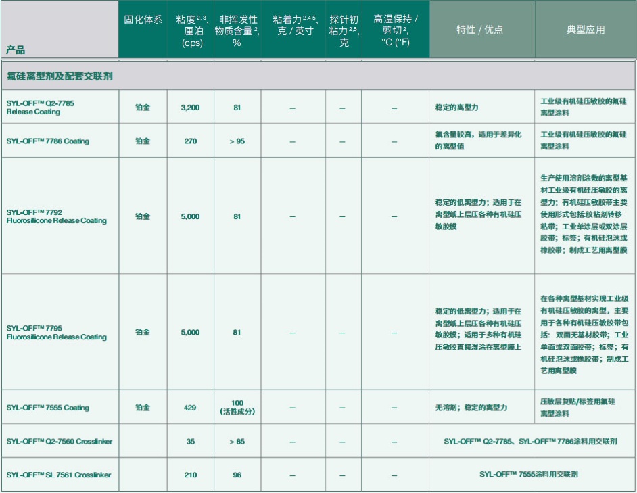Select text beginning 生产使用溶剂涂敷的离型基材
The image size is (637, 493).
tap(584, 214)
